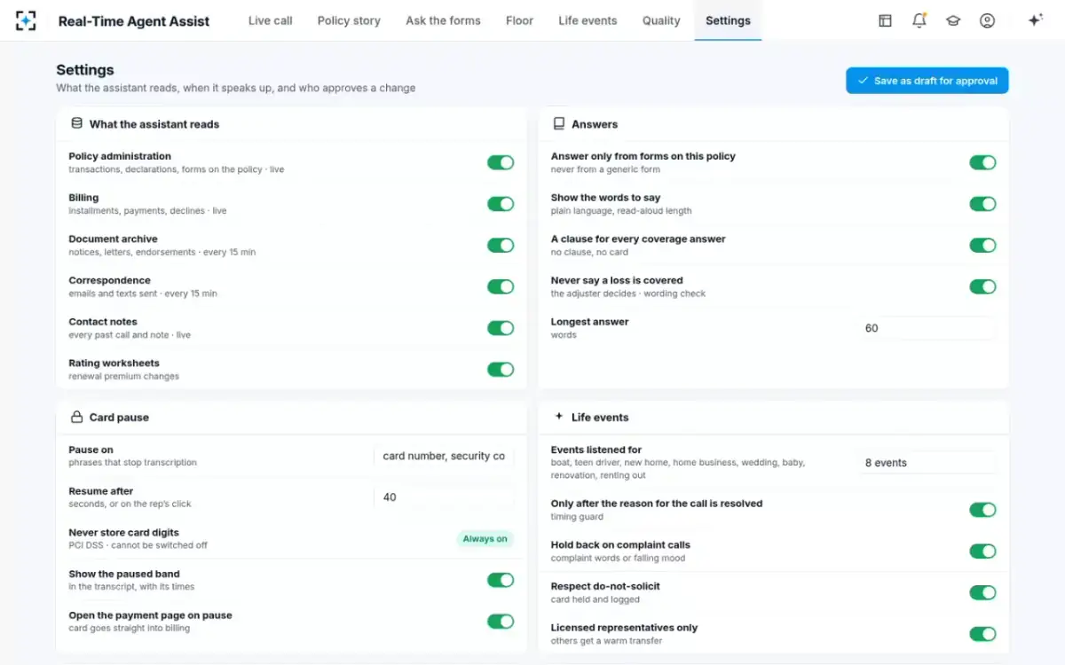
Task: Open the AI sparkle icon in header
Action: coord(1035,20)
